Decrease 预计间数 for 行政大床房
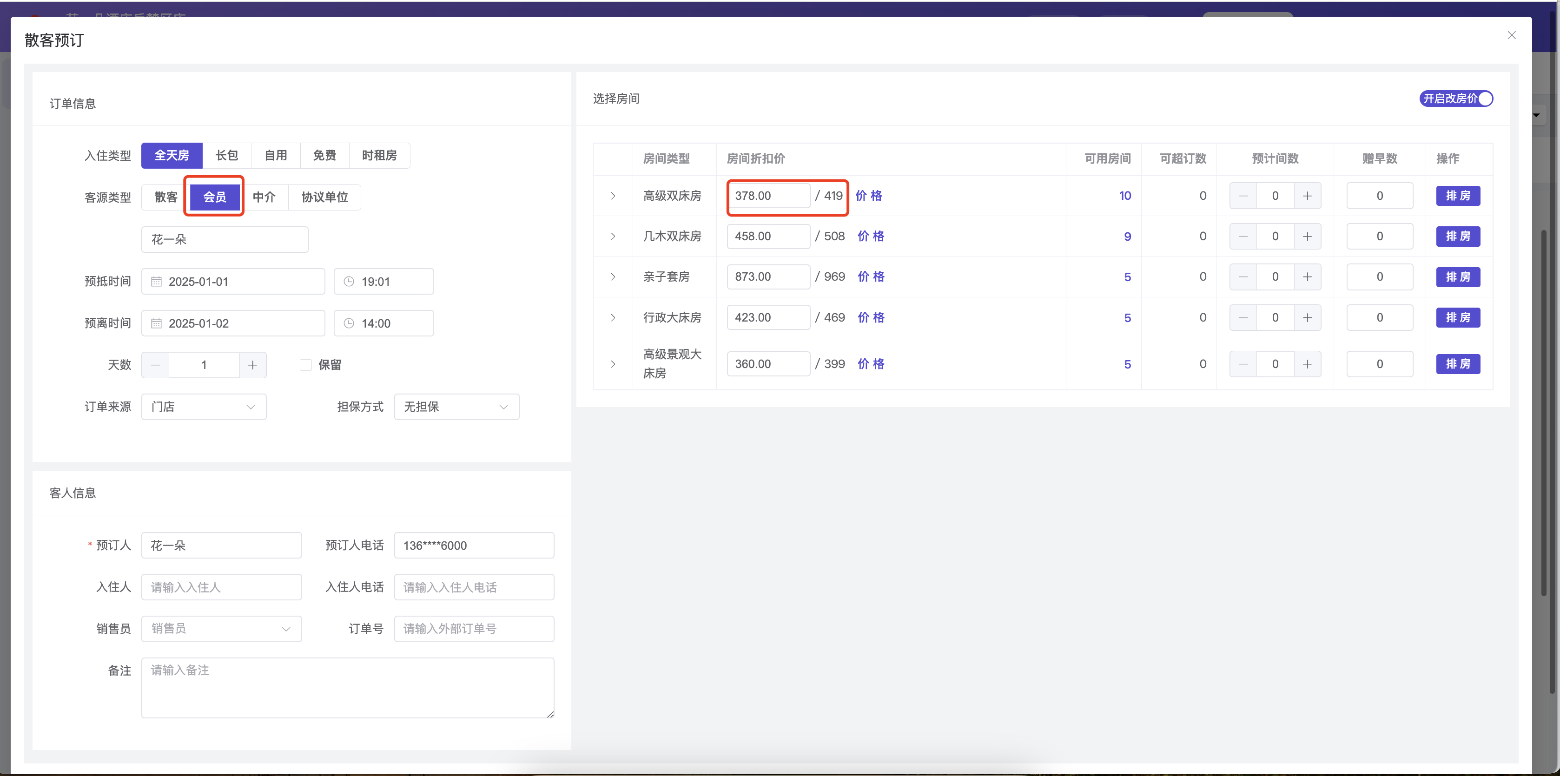The image size is (1560, 776). (x=1243, y=318)
